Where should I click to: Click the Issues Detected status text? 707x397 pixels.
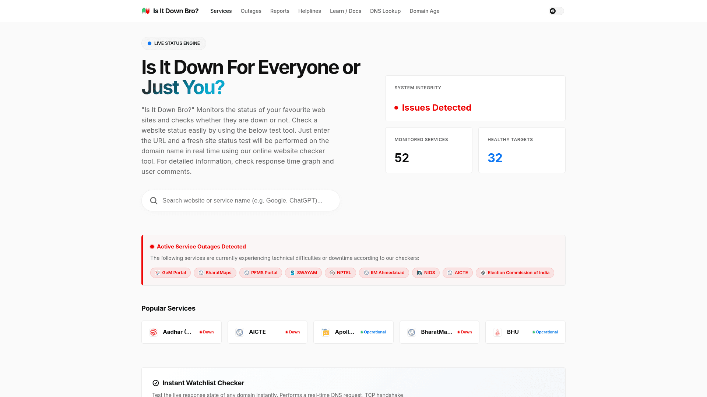436,108
